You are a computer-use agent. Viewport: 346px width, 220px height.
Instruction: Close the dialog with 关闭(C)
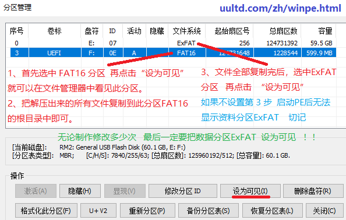tap(324, 211)
